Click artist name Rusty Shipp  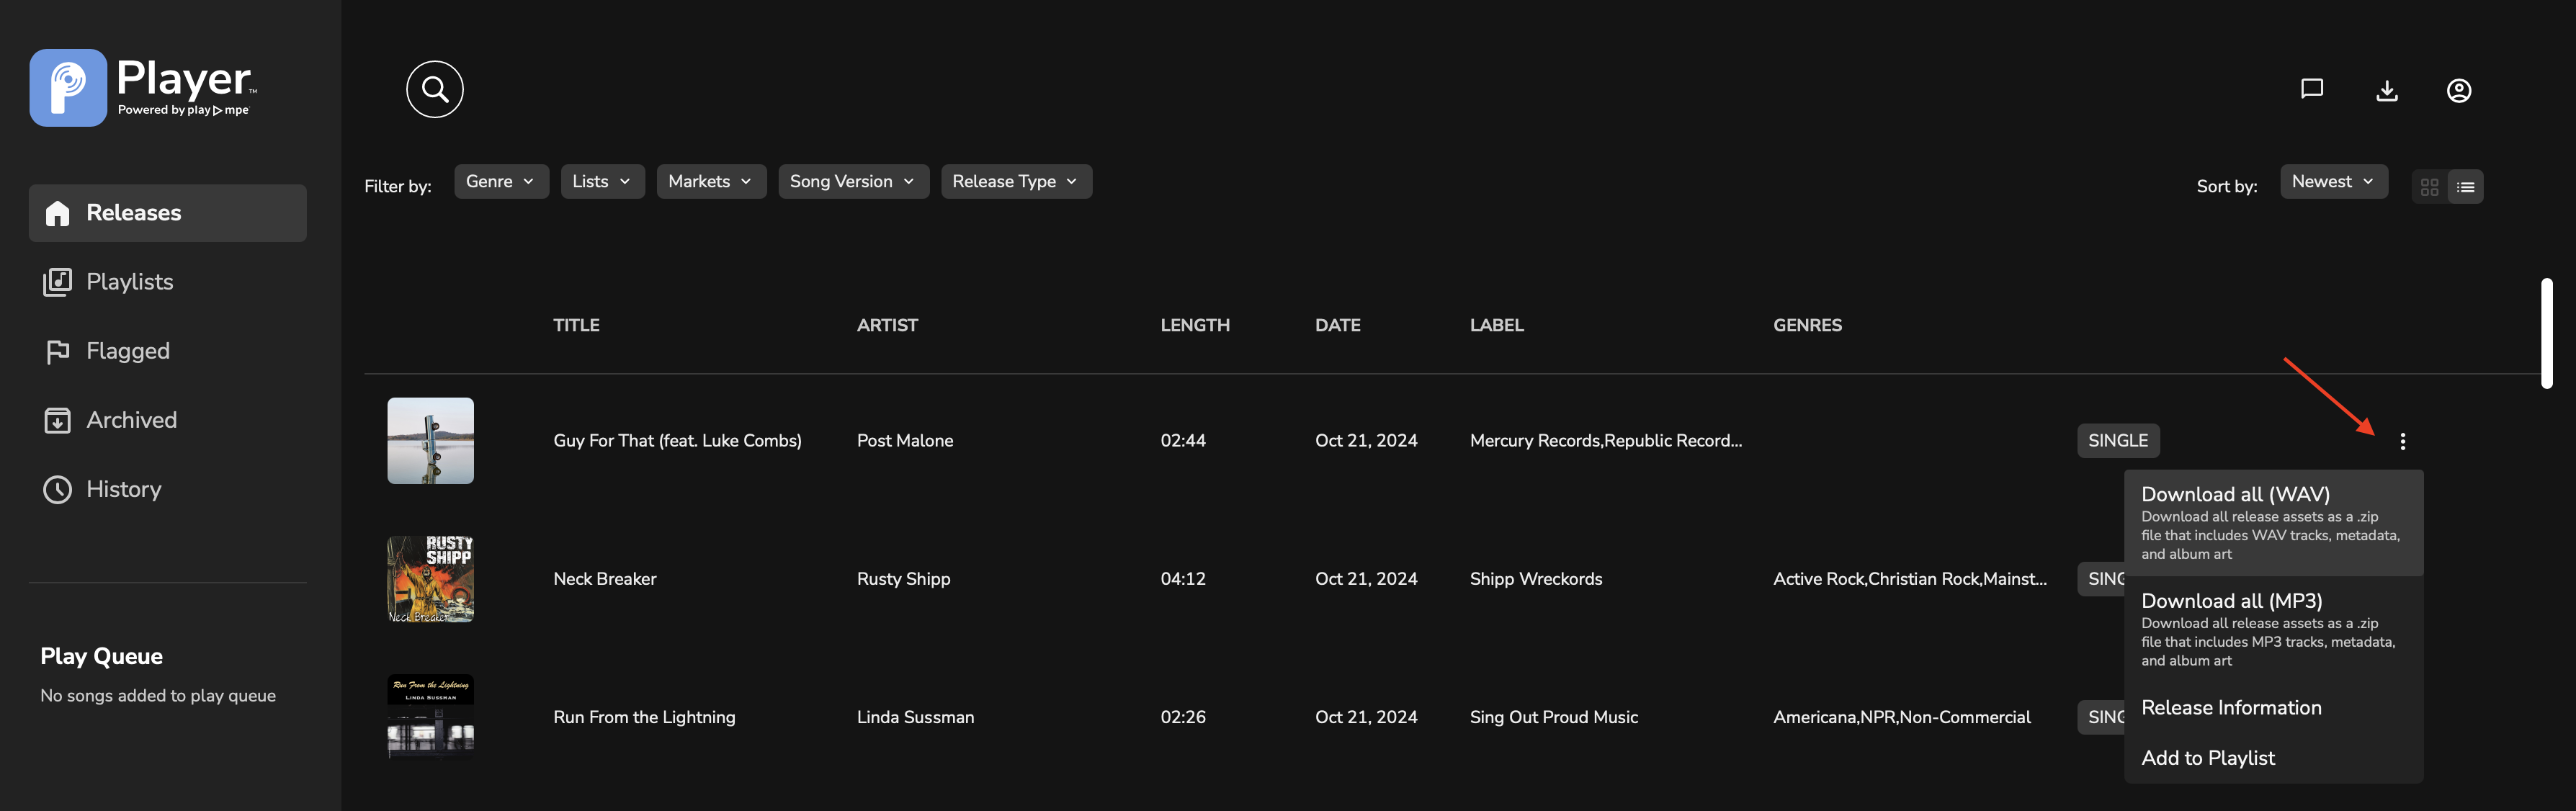click(x=903, y=579)
